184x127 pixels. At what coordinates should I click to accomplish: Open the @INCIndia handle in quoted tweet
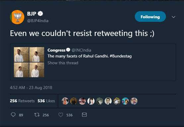click(81, 50)
